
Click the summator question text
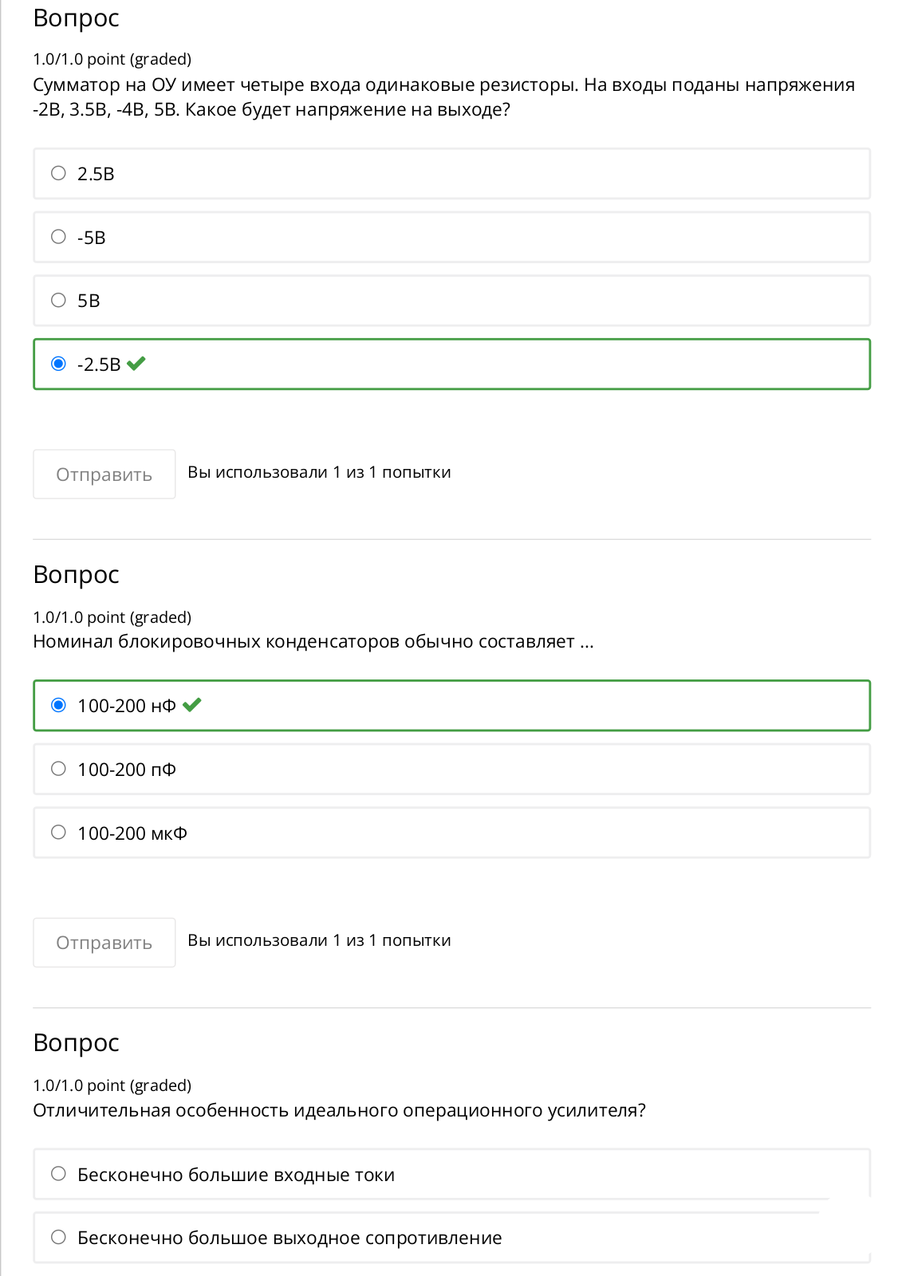tap(443, 97)
